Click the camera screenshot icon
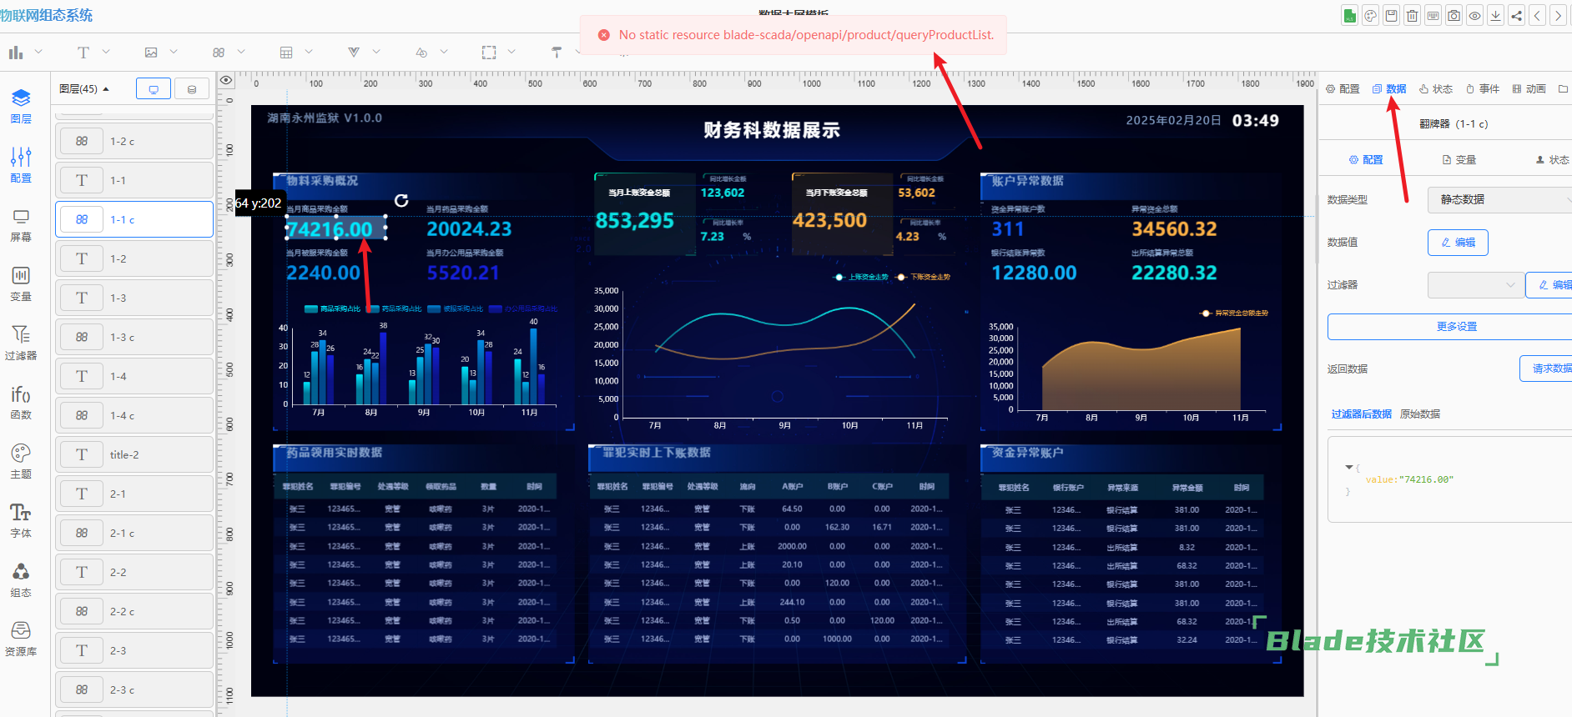 click(x=1454, y=16)
